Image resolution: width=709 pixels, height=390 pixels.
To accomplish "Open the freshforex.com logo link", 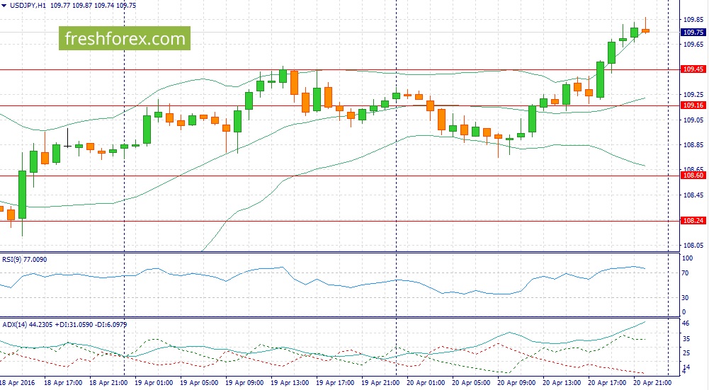I will (x=125, y=38).
